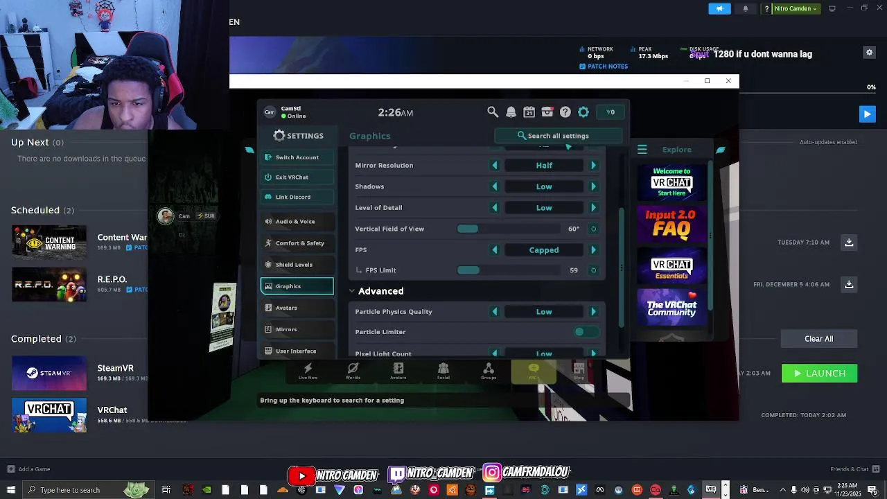Increase Mirror Resolution with right arrow

pos(593,166)
